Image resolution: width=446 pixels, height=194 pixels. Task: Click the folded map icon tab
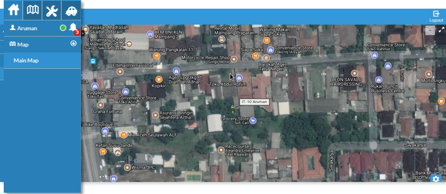(x=32, y=10)
